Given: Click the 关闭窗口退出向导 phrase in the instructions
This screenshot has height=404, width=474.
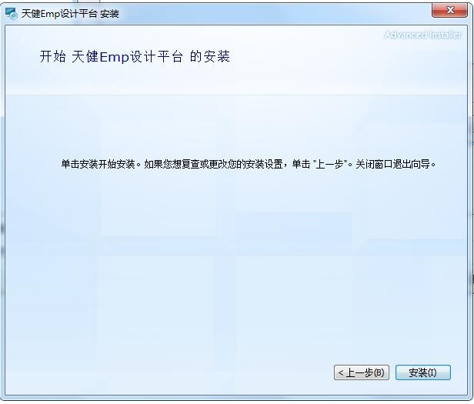Looking at the screenshot, I should 393,164.
